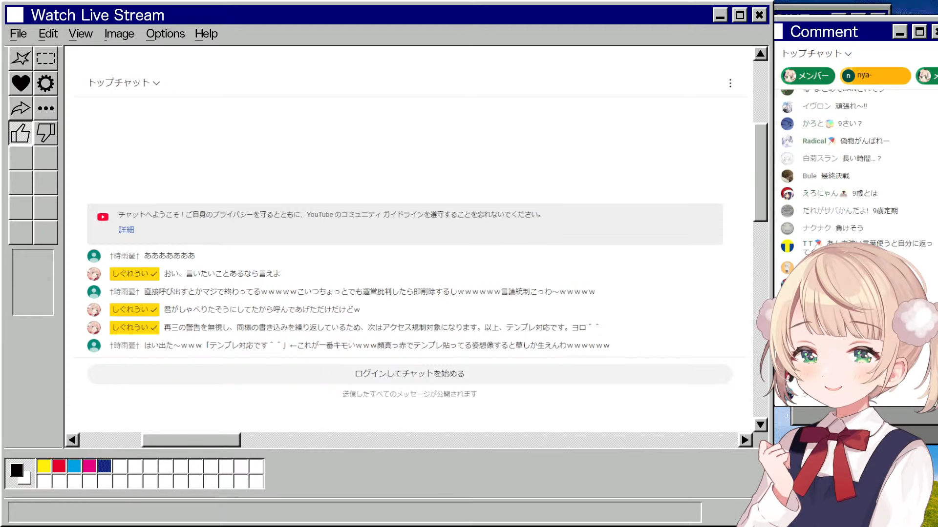Viewport: 938px width, 527px height.
Task: Select the dashed rectangle selection tool
Action: [x=46, y=59]
